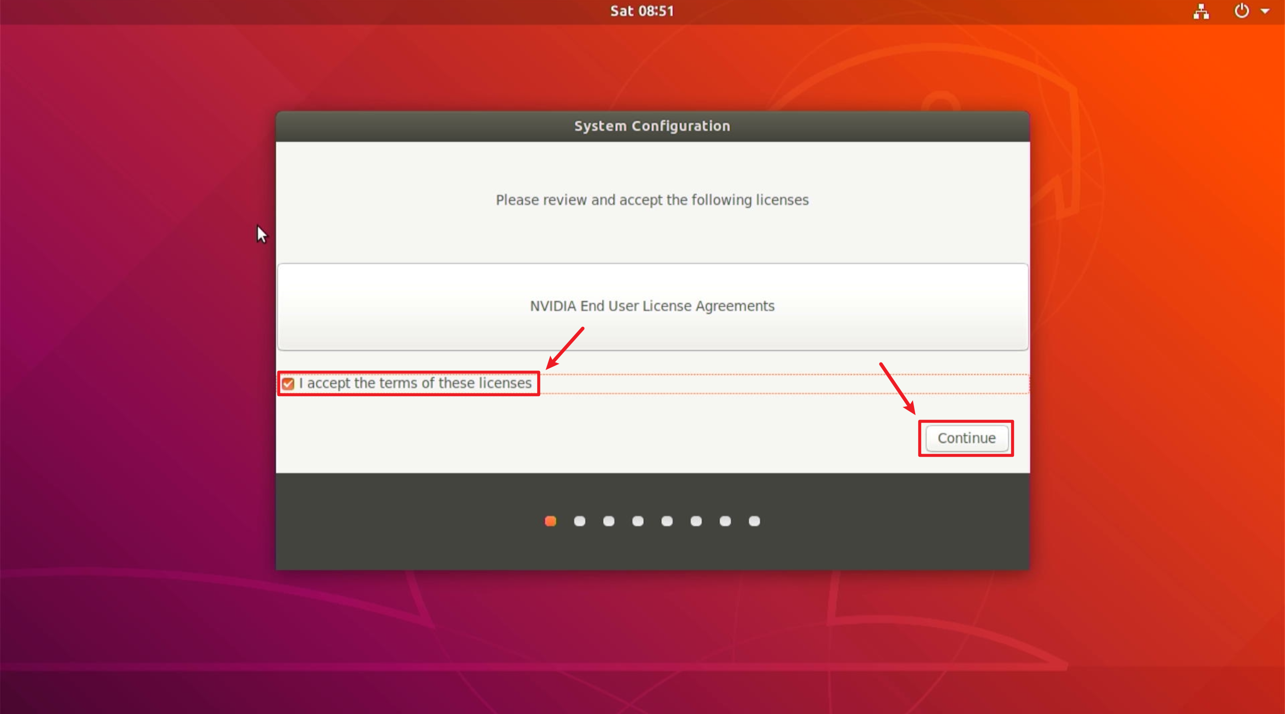Viewport: 1285px width, 714px height.
Task: Click the third progress dot
Action: [x=608, y=521]
